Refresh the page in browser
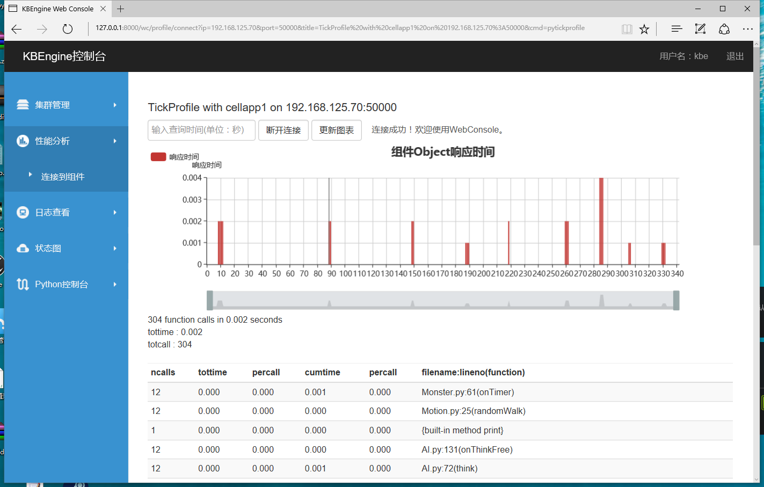Viewport: 764px width, 487px height. (x=68, y=29)
